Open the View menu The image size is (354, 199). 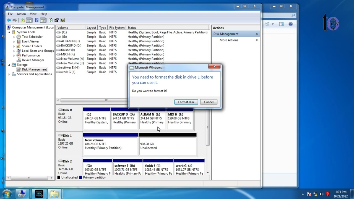click(x=33, y=14)
